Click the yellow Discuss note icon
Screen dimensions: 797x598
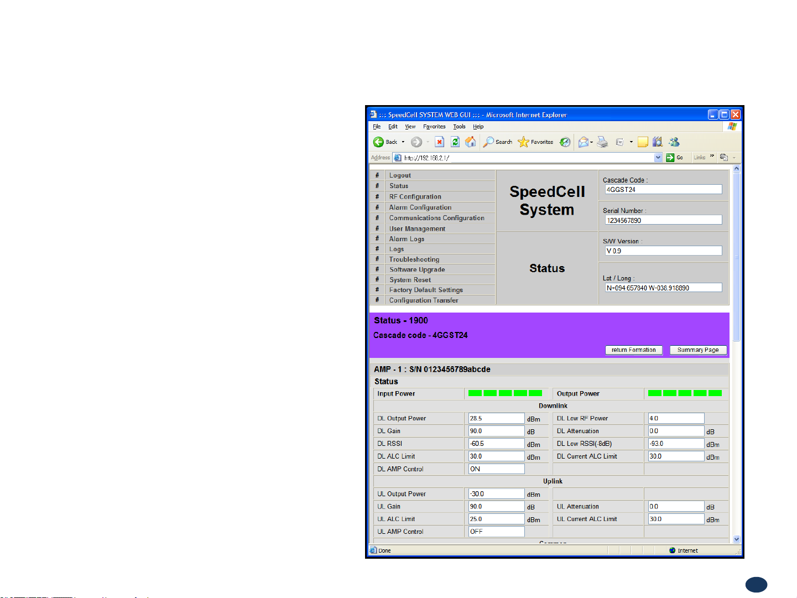point(643,142)
